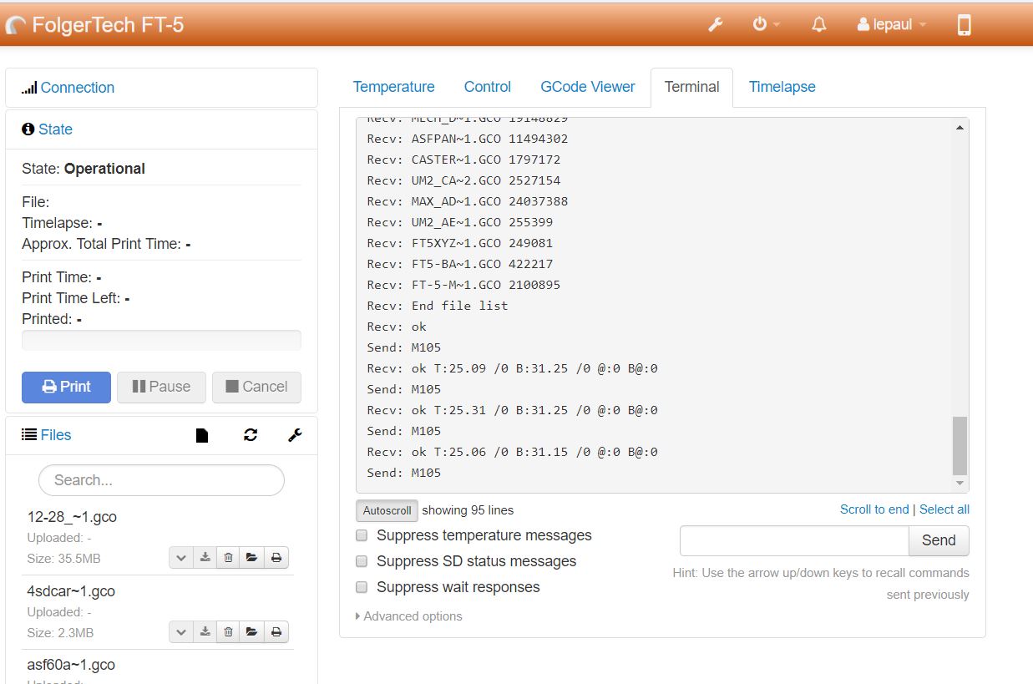Click the Scroll to end link
1033x684 pixels.
coord(873,509)
